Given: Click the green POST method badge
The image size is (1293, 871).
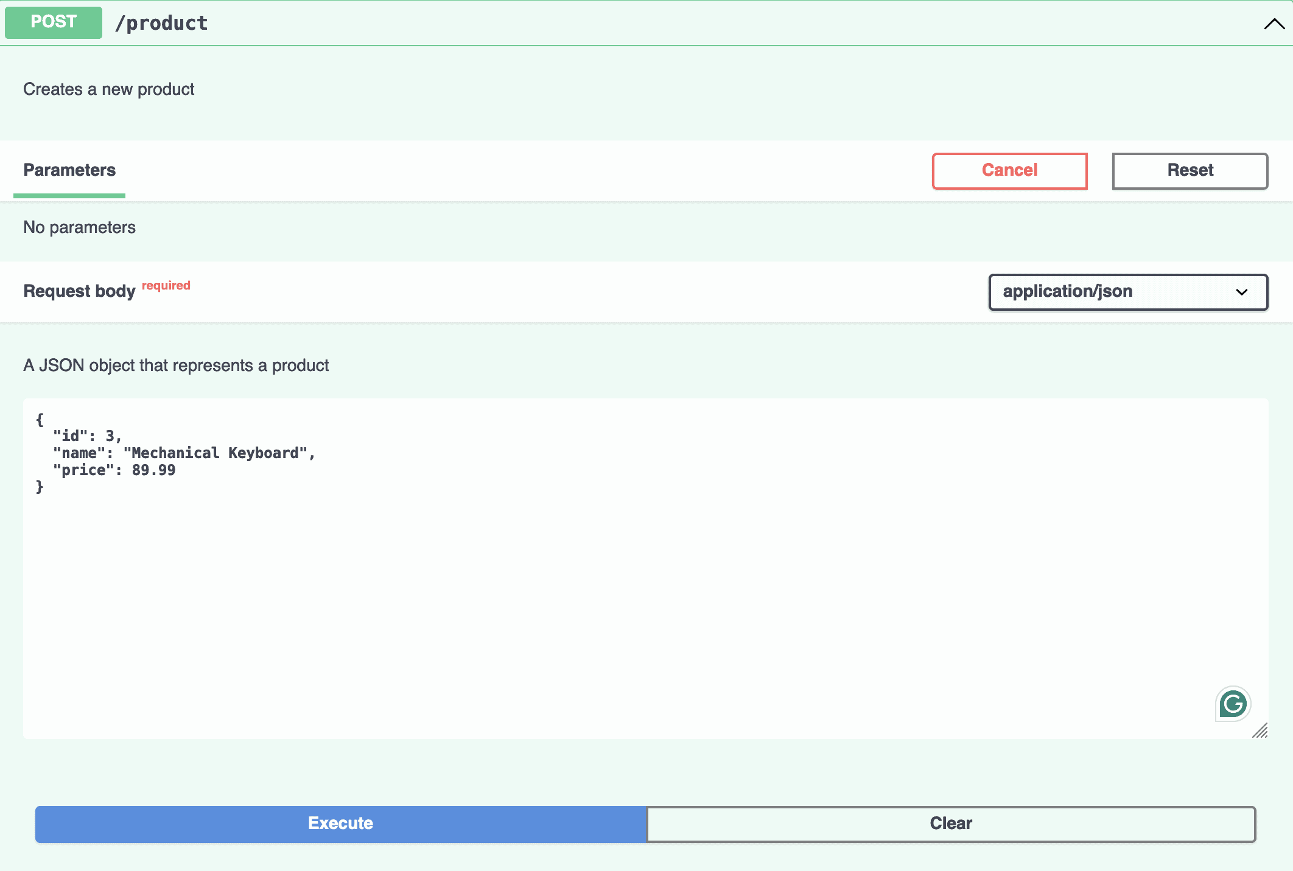Looking at the screenshot, I should click(x=54, y=23).
